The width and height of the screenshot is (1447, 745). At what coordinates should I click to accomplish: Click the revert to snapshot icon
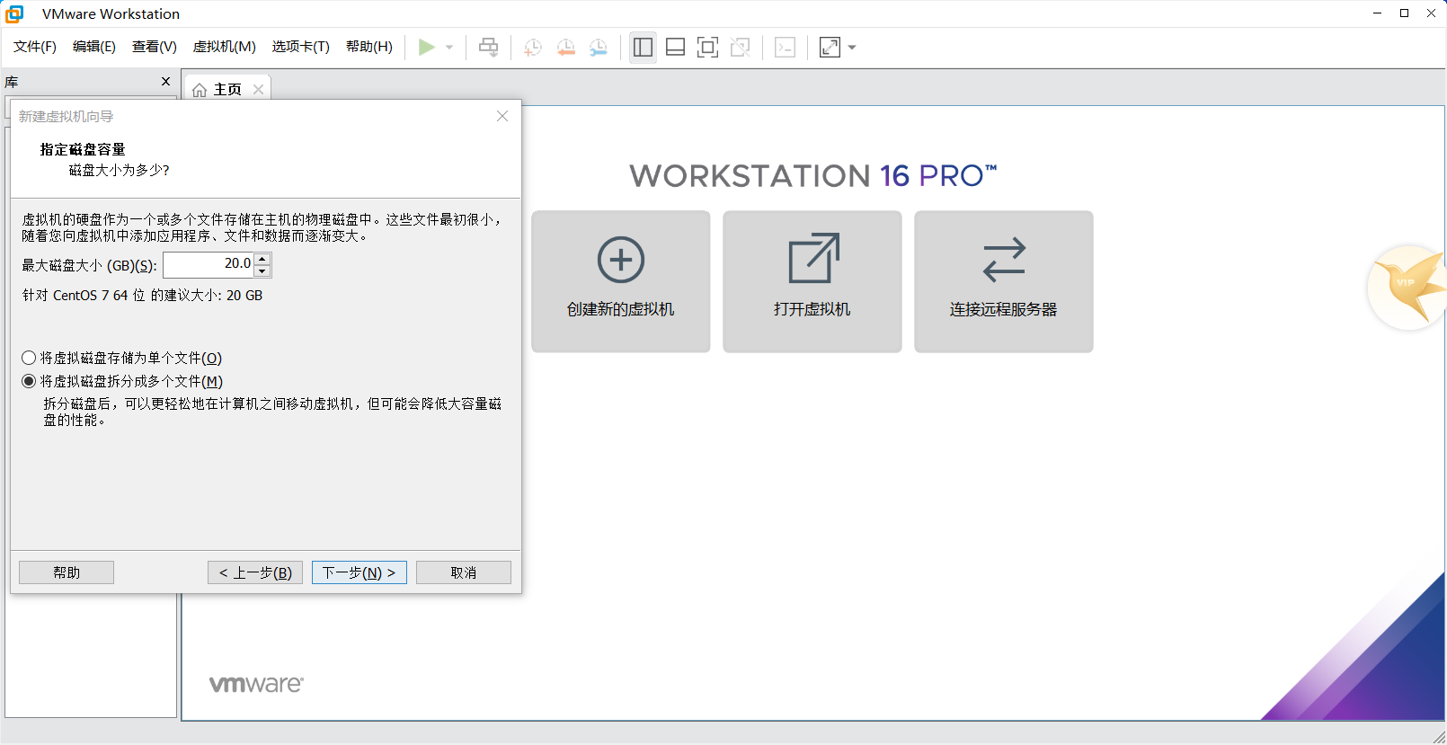coord(565,48)
